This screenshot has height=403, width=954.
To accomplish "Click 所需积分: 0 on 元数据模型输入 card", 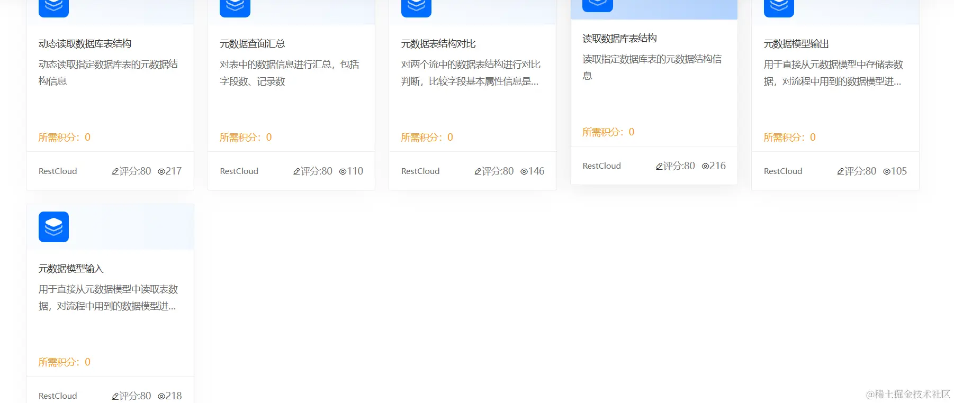I will coord(65,362).
